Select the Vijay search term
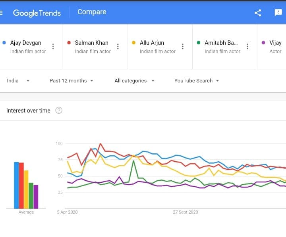 (x=275, y=43)
